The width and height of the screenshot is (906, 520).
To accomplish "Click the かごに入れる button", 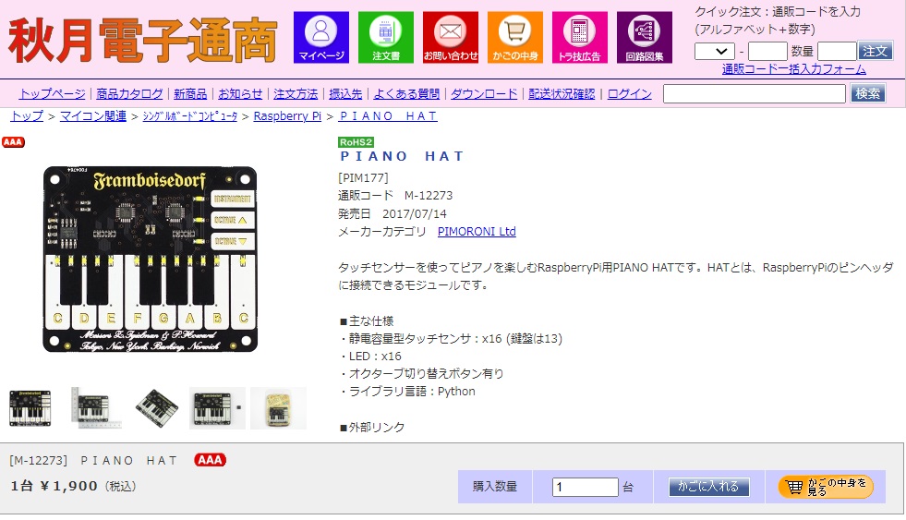I will tap(709, 487).
